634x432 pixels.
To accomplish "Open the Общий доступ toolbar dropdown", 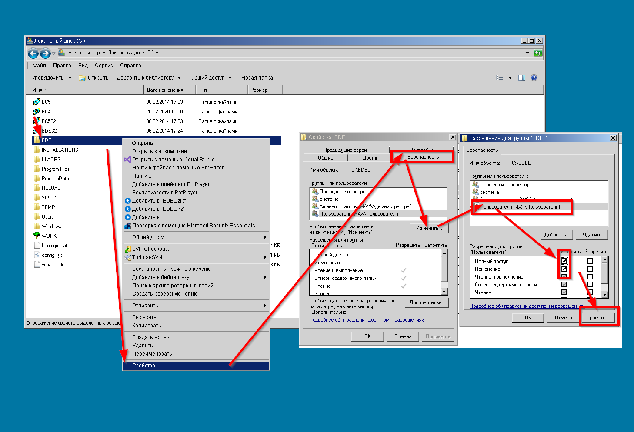I will click(x=211, y=78).
